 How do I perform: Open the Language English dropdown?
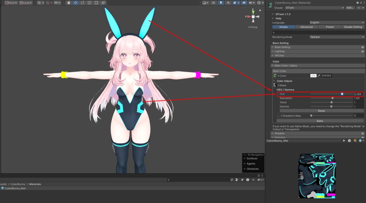tap(337, 22)
